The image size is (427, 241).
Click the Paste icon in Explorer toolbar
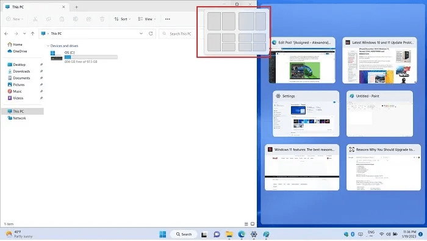(62, 19)
